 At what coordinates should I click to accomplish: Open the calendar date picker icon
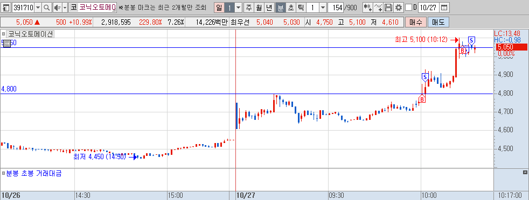pos(444,7)
